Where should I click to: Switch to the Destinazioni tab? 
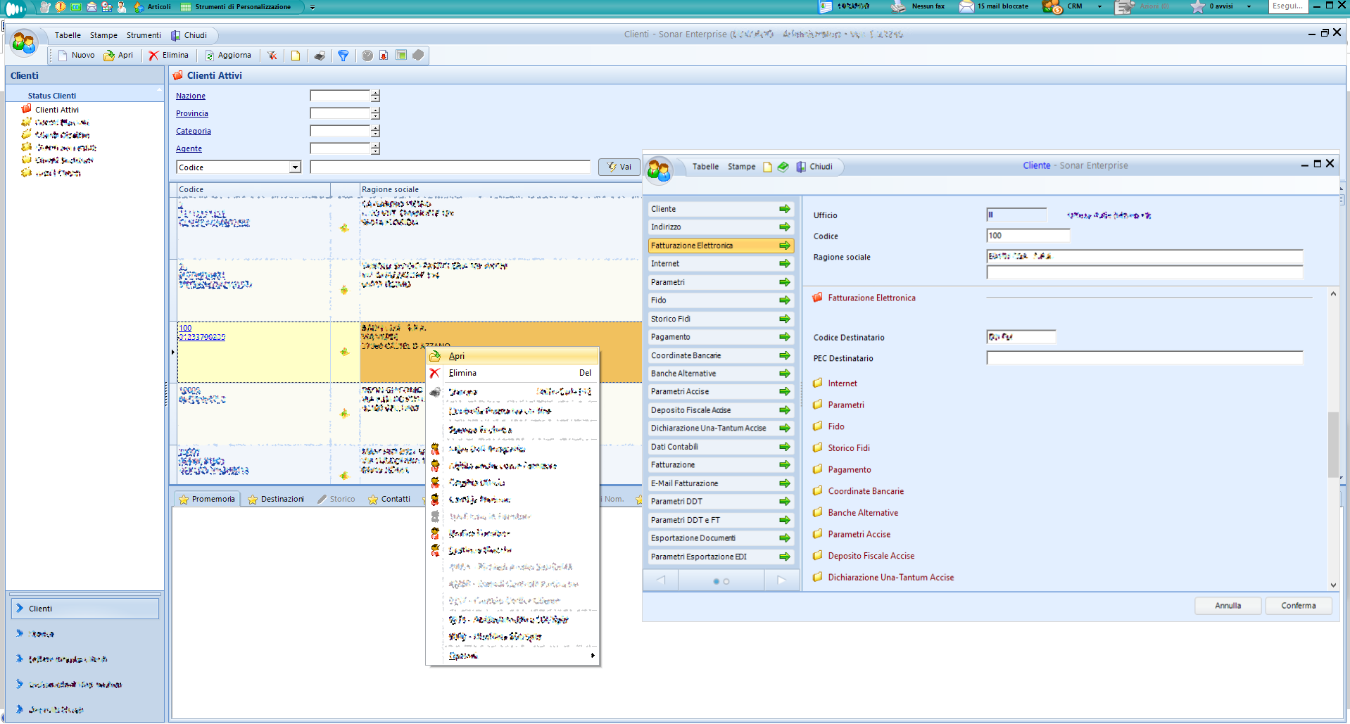coord(276,499)
